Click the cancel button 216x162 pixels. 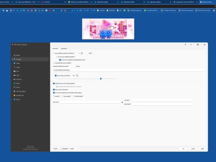pyautogui.click(x=193, y=149)
